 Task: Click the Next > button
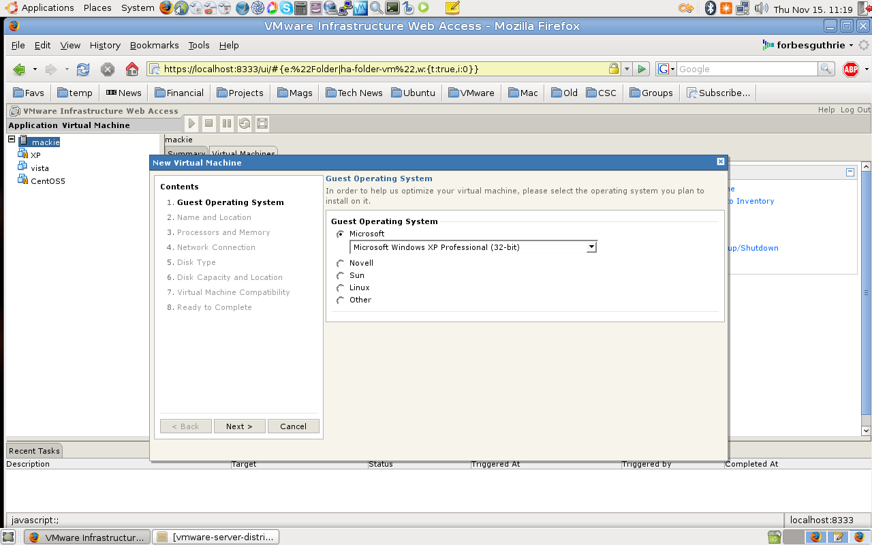239,426
